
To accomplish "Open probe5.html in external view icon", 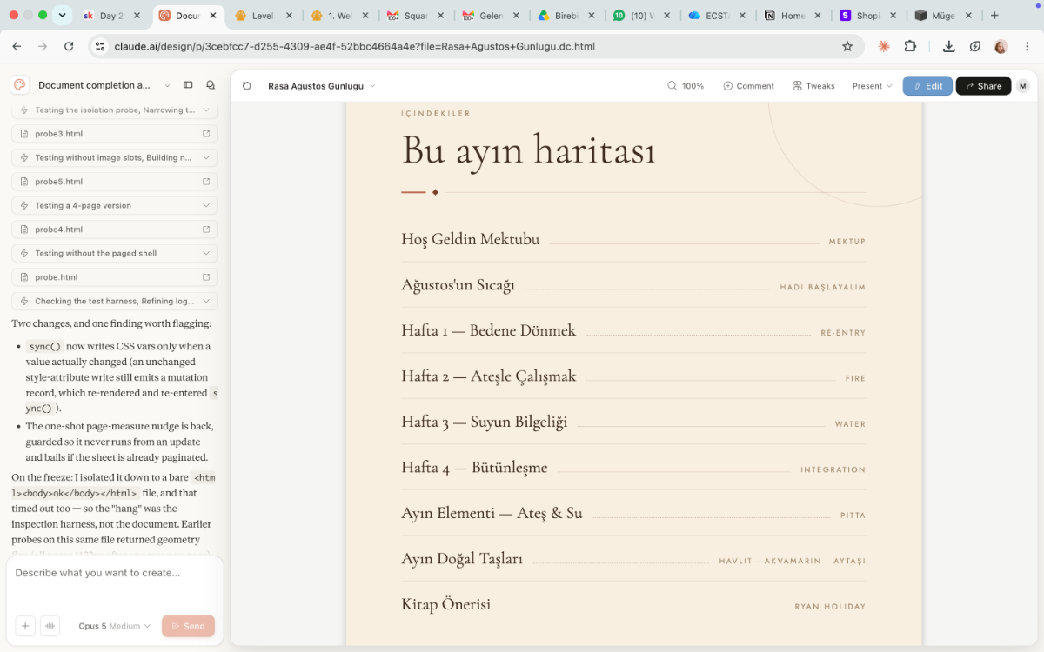I will click(206, 182).
